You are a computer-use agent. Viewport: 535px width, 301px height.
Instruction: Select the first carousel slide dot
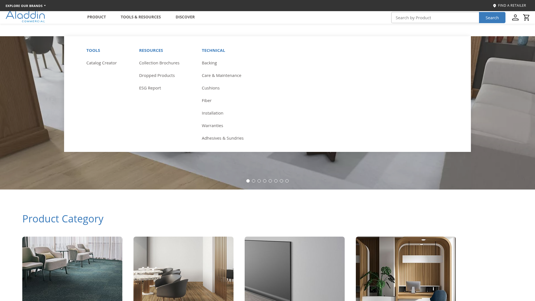tap(248, 181)
